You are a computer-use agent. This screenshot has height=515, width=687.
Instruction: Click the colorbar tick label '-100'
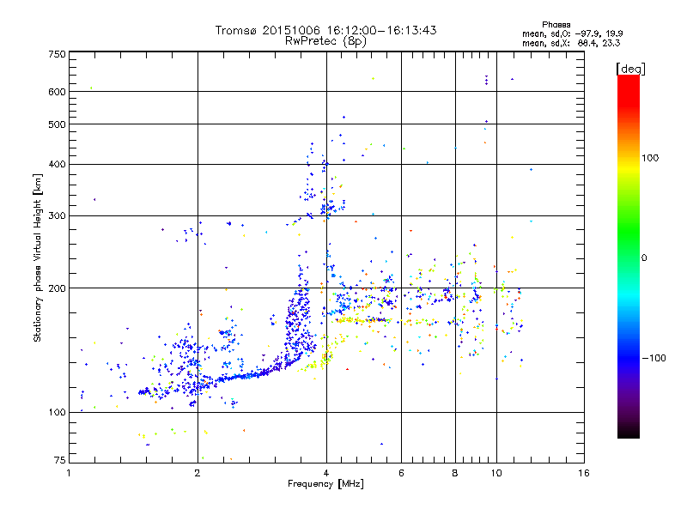(654, 358)
